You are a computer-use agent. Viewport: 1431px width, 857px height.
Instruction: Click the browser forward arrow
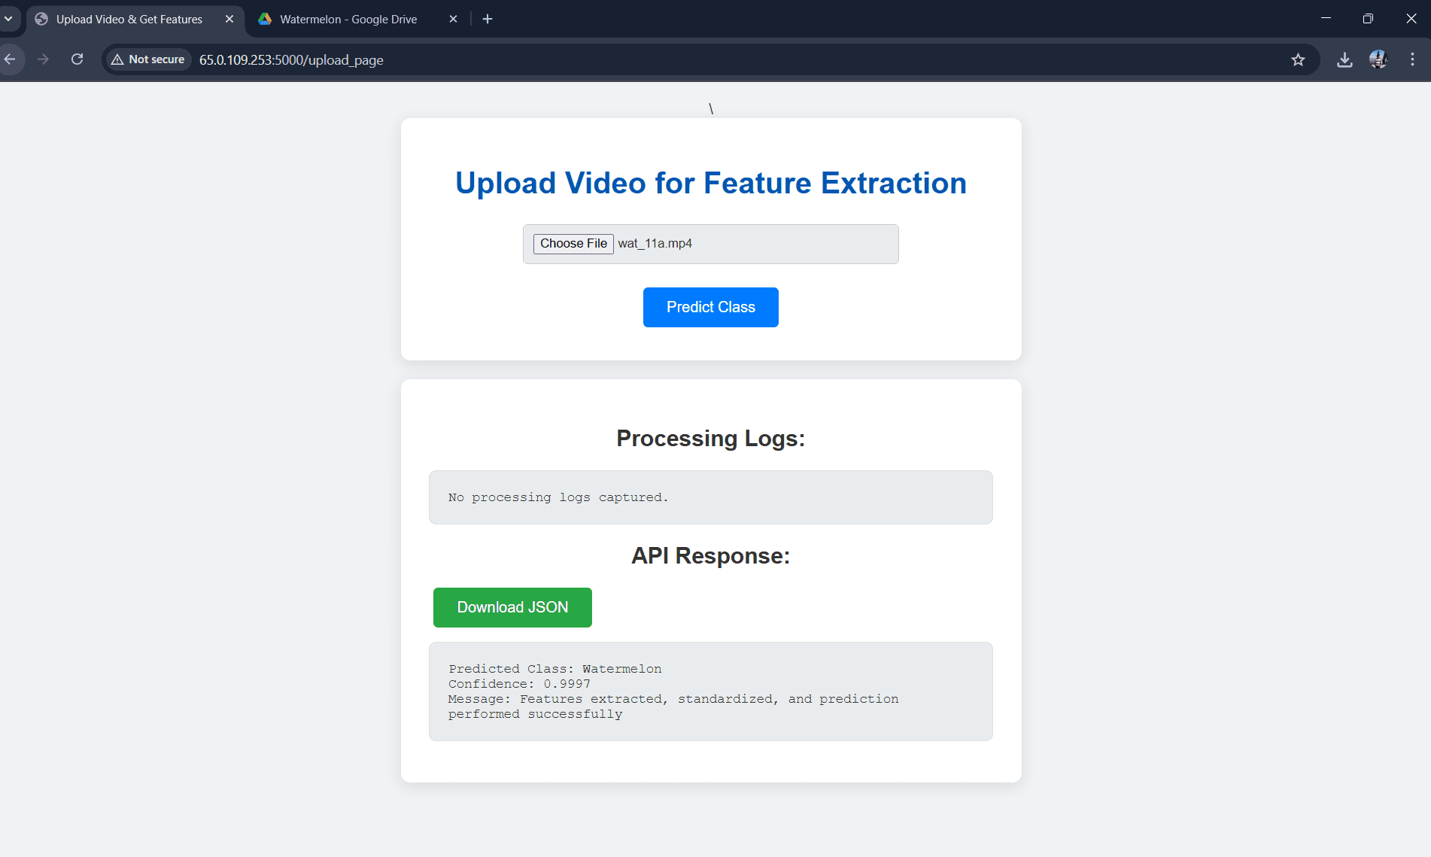[43, 59]
